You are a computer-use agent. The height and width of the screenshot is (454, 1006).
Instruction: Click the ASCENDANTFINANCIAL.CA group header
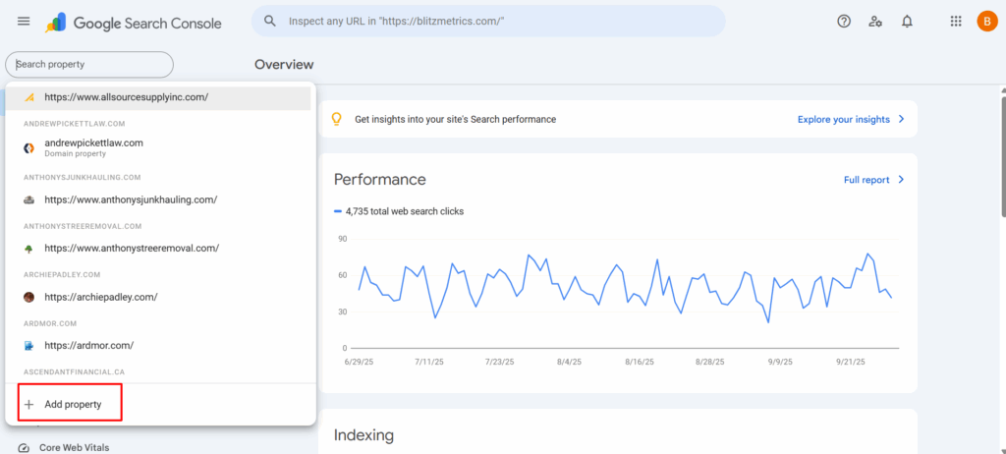pyautogui.click(x=73, y=372)
